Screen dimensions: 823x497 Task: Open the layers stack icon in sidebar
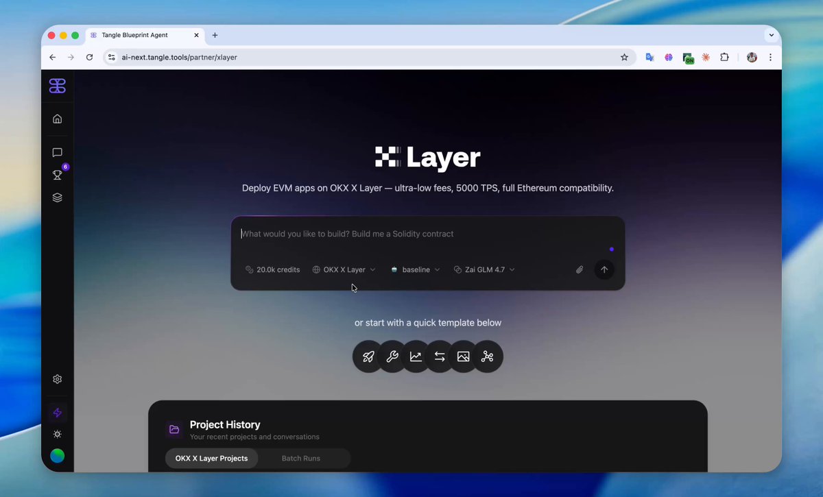tap(58, 197)
